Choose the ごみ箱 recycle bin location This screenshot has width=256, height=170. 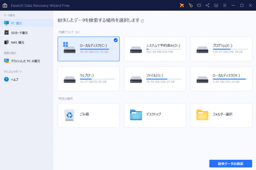click(x=88, y=115)
